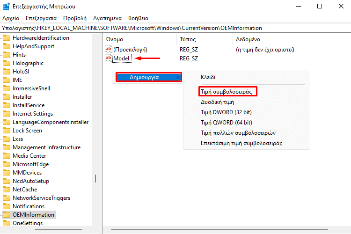The height and width of the screenshot is (234, 351).
Task: Choose Επεκτάσιμη τιμή συμβολοσειράς
Action: (241, 143)
